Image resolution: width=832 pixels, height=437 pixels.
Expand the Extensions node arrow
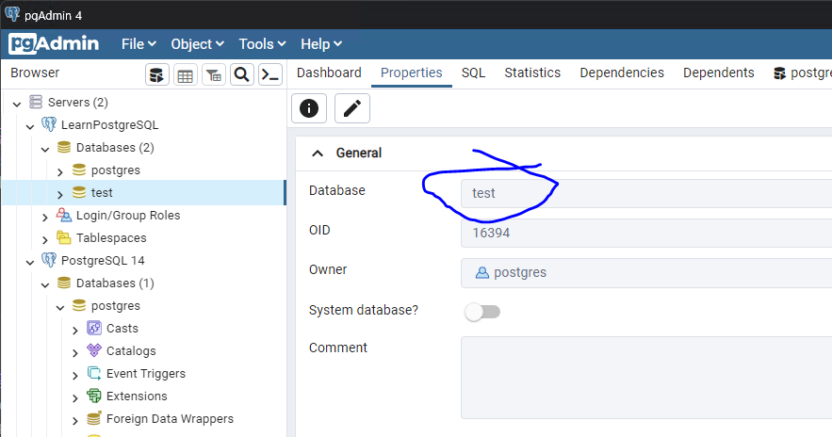(75, 397)
